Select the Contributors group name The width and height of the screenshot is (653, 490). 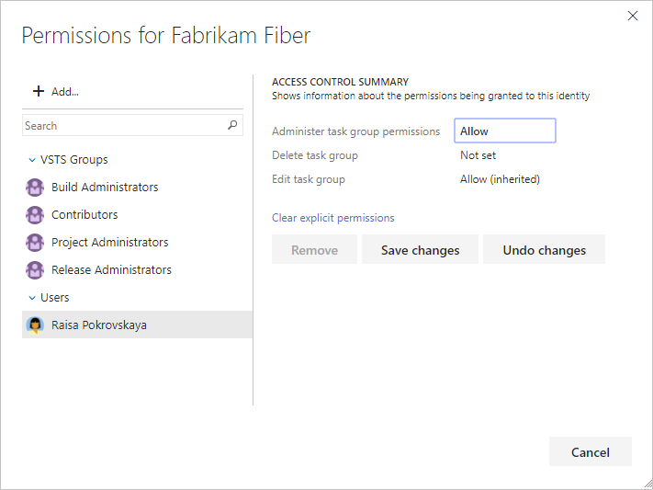84,215
